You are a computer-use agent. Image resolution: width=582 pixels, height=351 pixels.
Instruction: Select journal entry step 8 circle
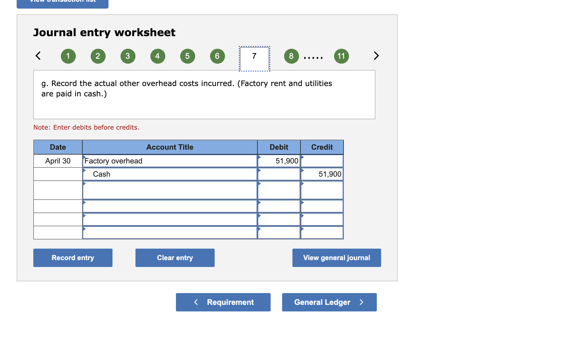[x=291, y=56]
